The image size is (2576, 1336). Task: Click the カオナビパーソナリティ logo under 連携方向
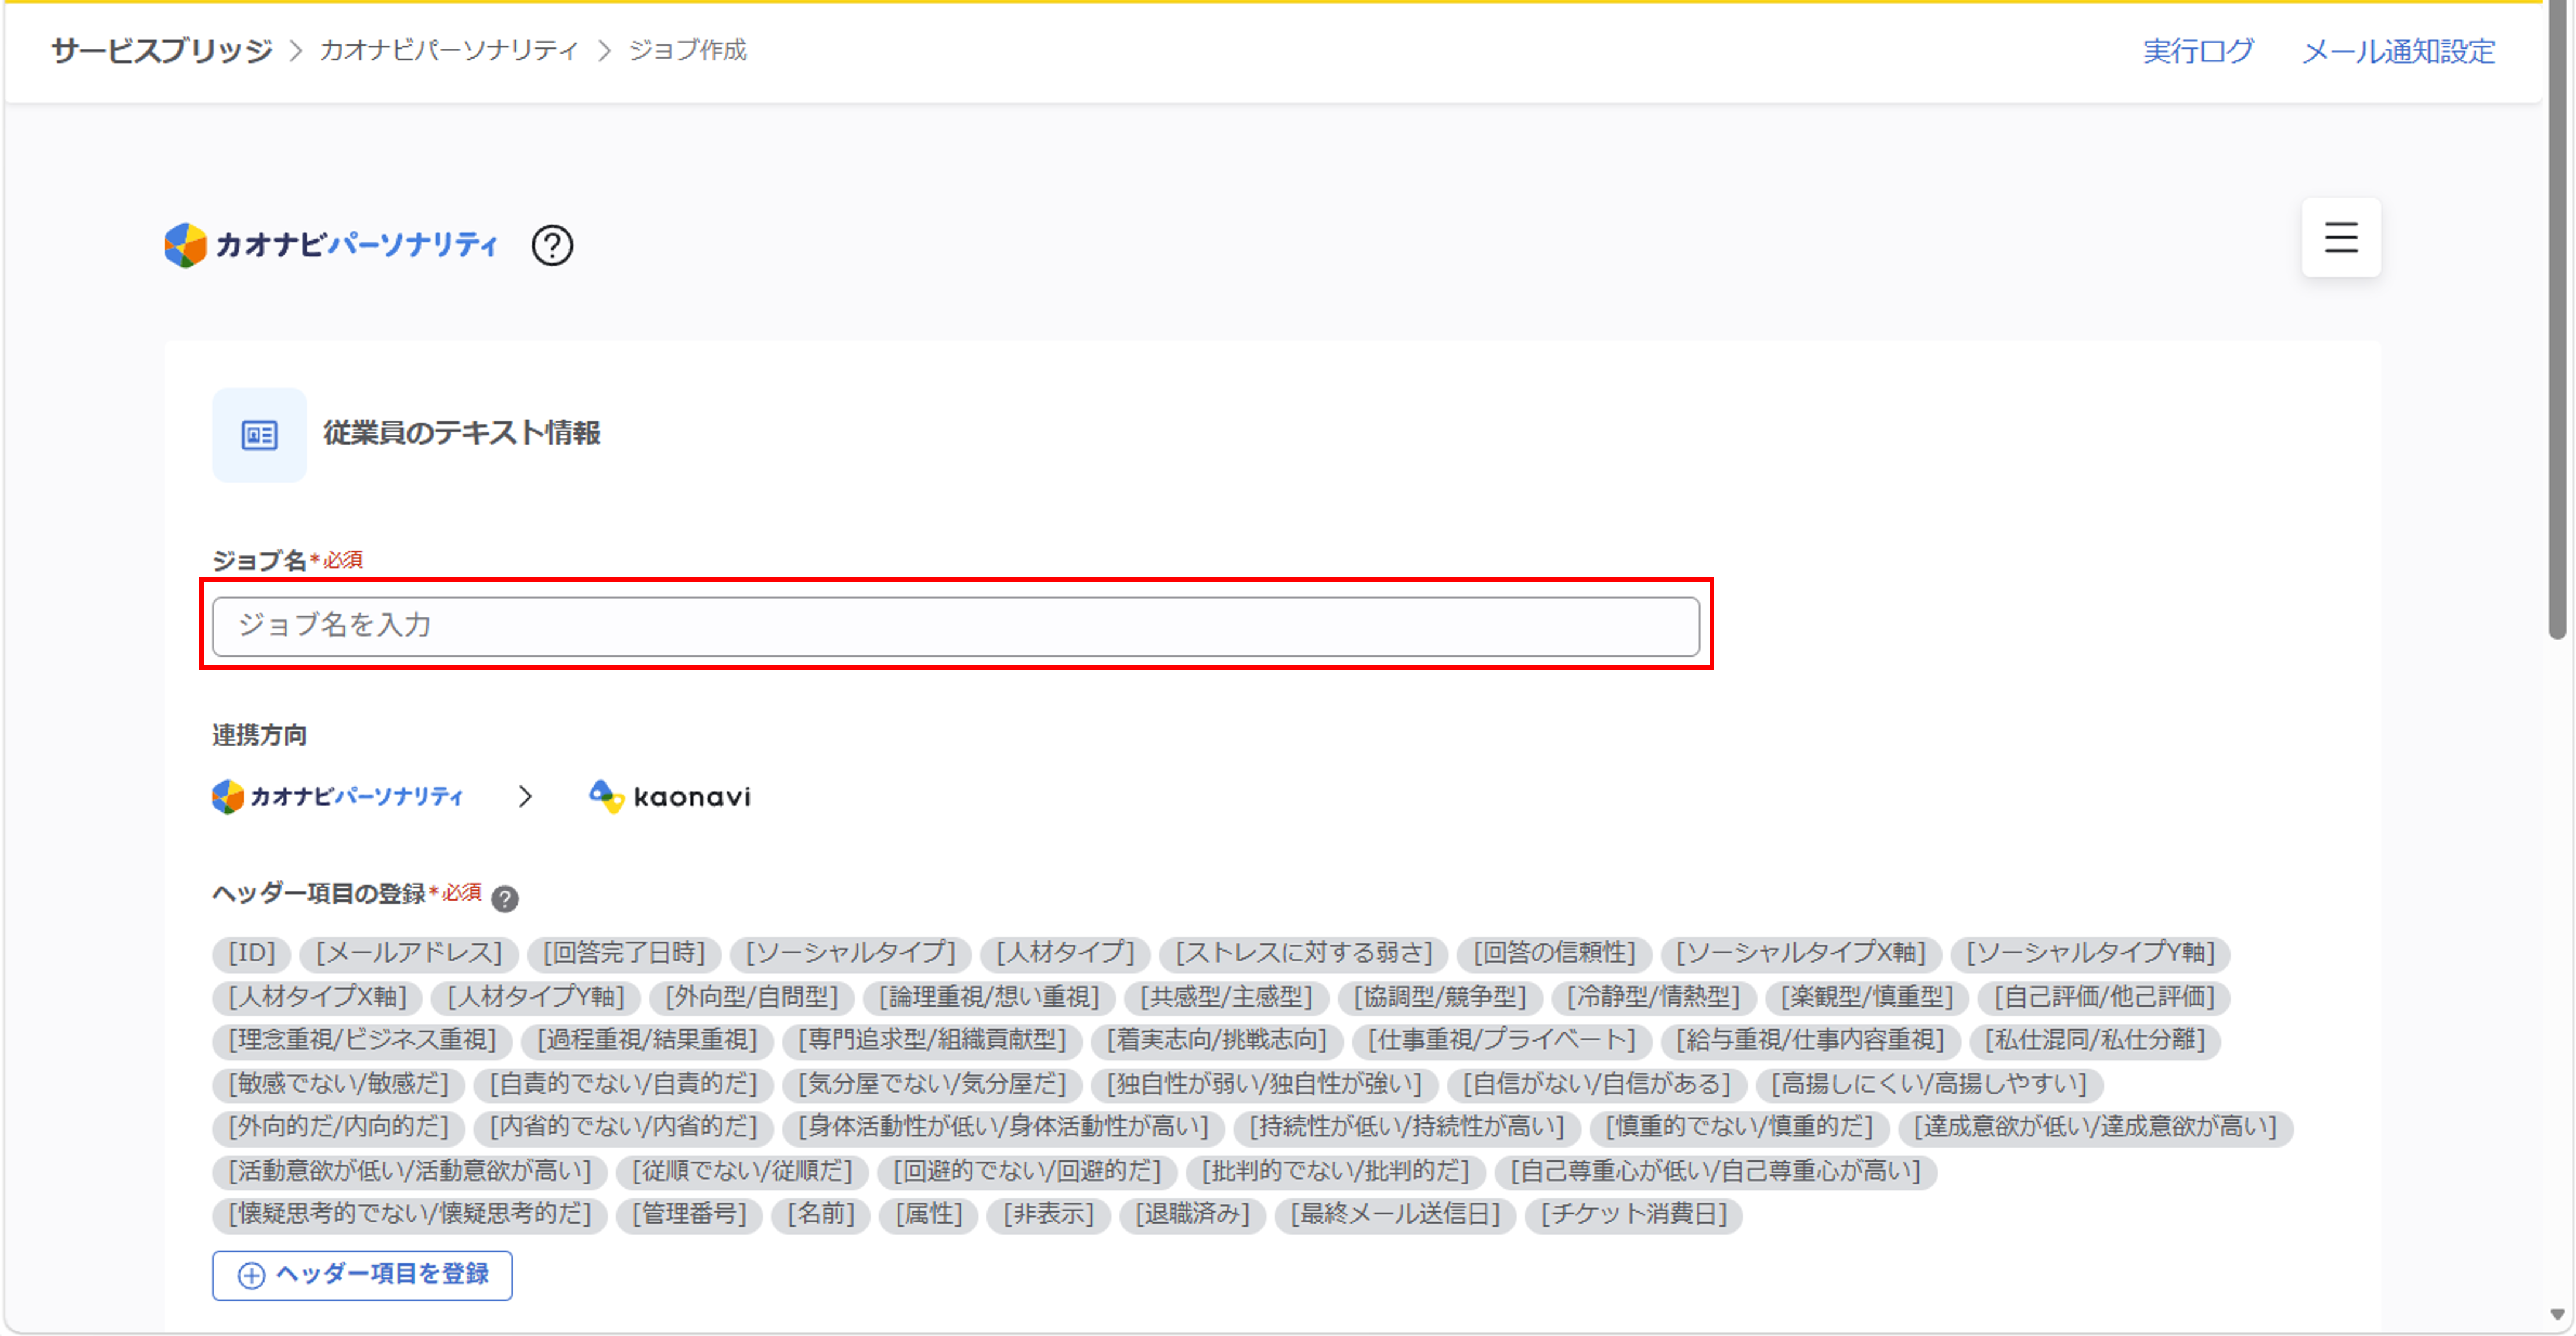click(x=338, y=796)
